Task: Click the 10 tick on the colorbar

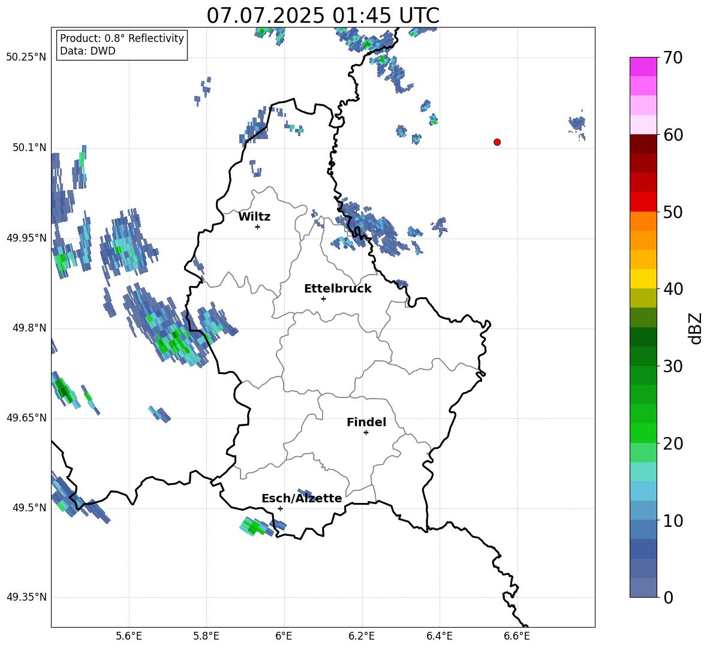Action: (x=673, y=520)
